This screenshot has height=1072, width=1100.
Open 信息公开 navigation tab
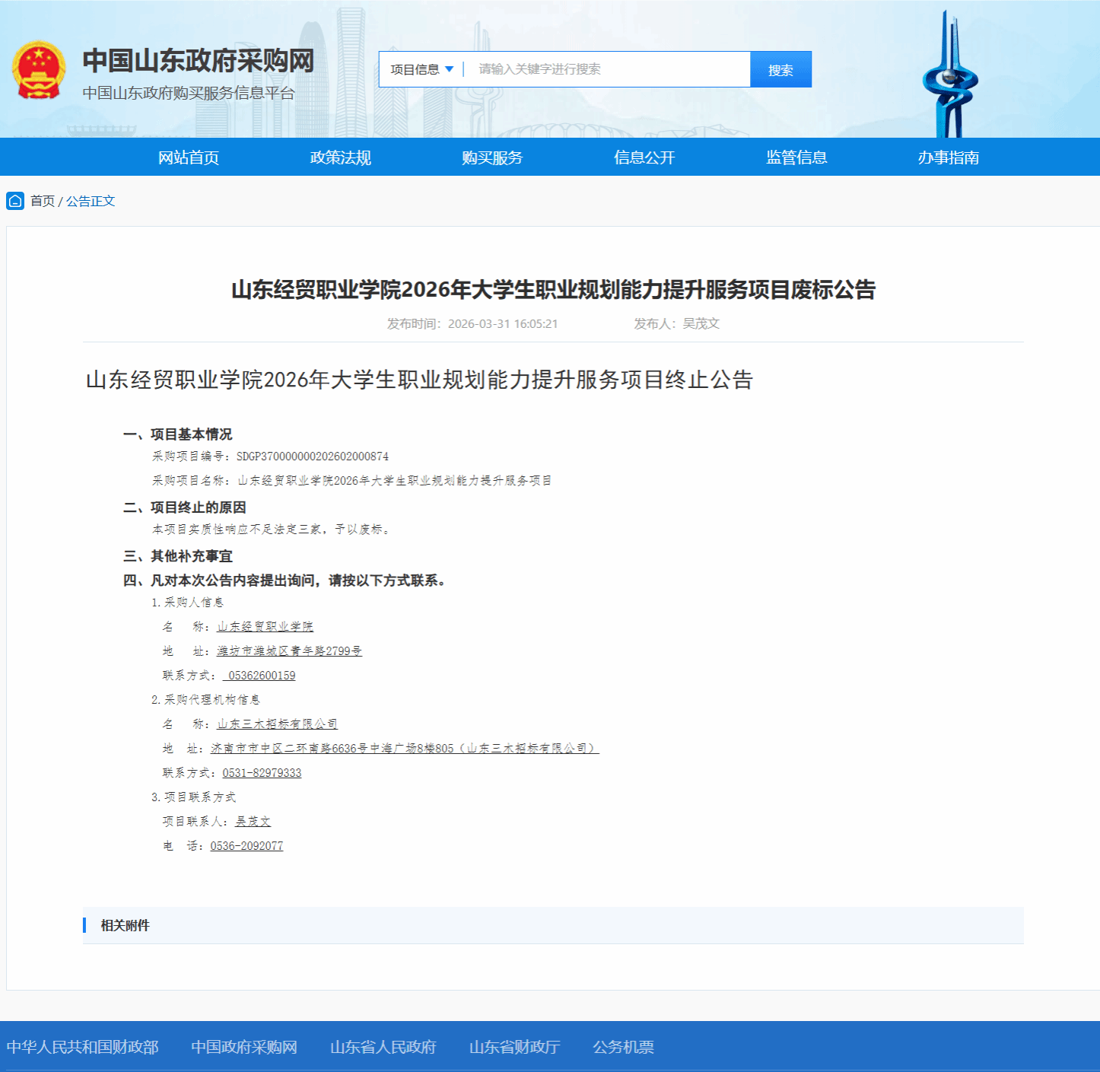(x=644, y=157)
